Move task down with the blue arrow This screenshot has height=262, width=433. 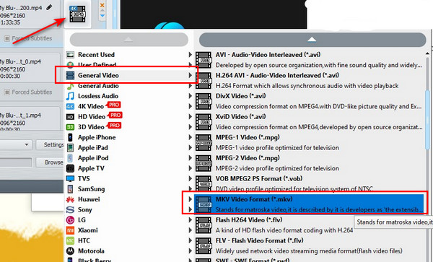(102, 16)
